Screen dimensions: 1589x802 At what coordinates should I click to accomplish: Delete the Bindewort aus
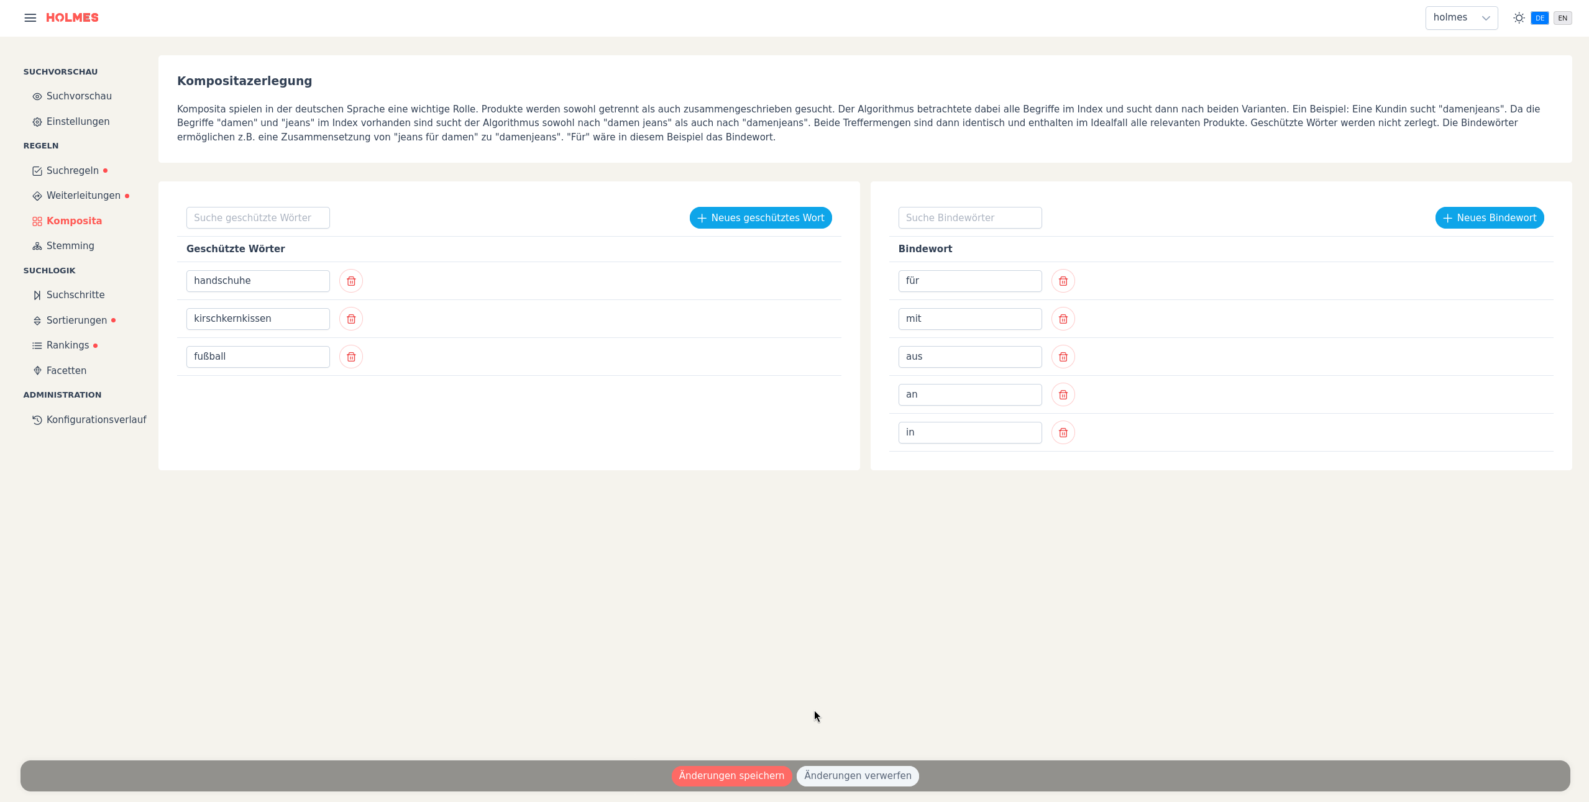(x=1063, y=357)
